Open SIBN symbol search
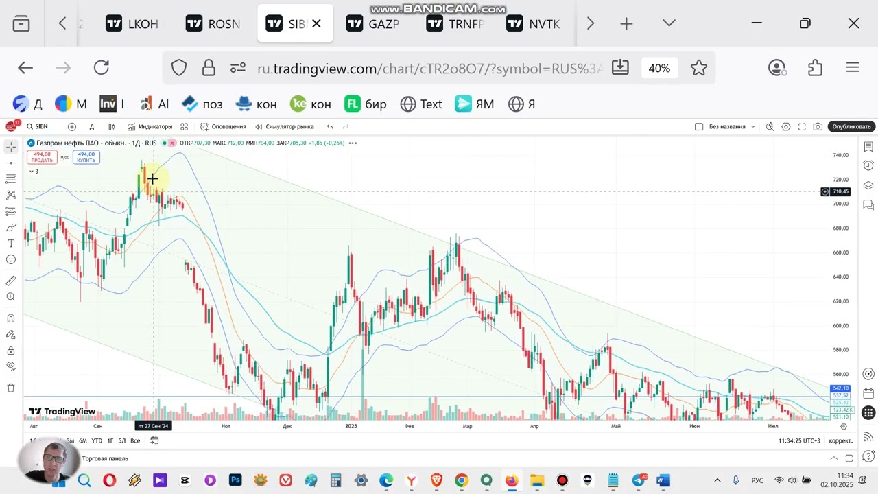The width and height of the screenshot is (878, 494). pos(38,126)
